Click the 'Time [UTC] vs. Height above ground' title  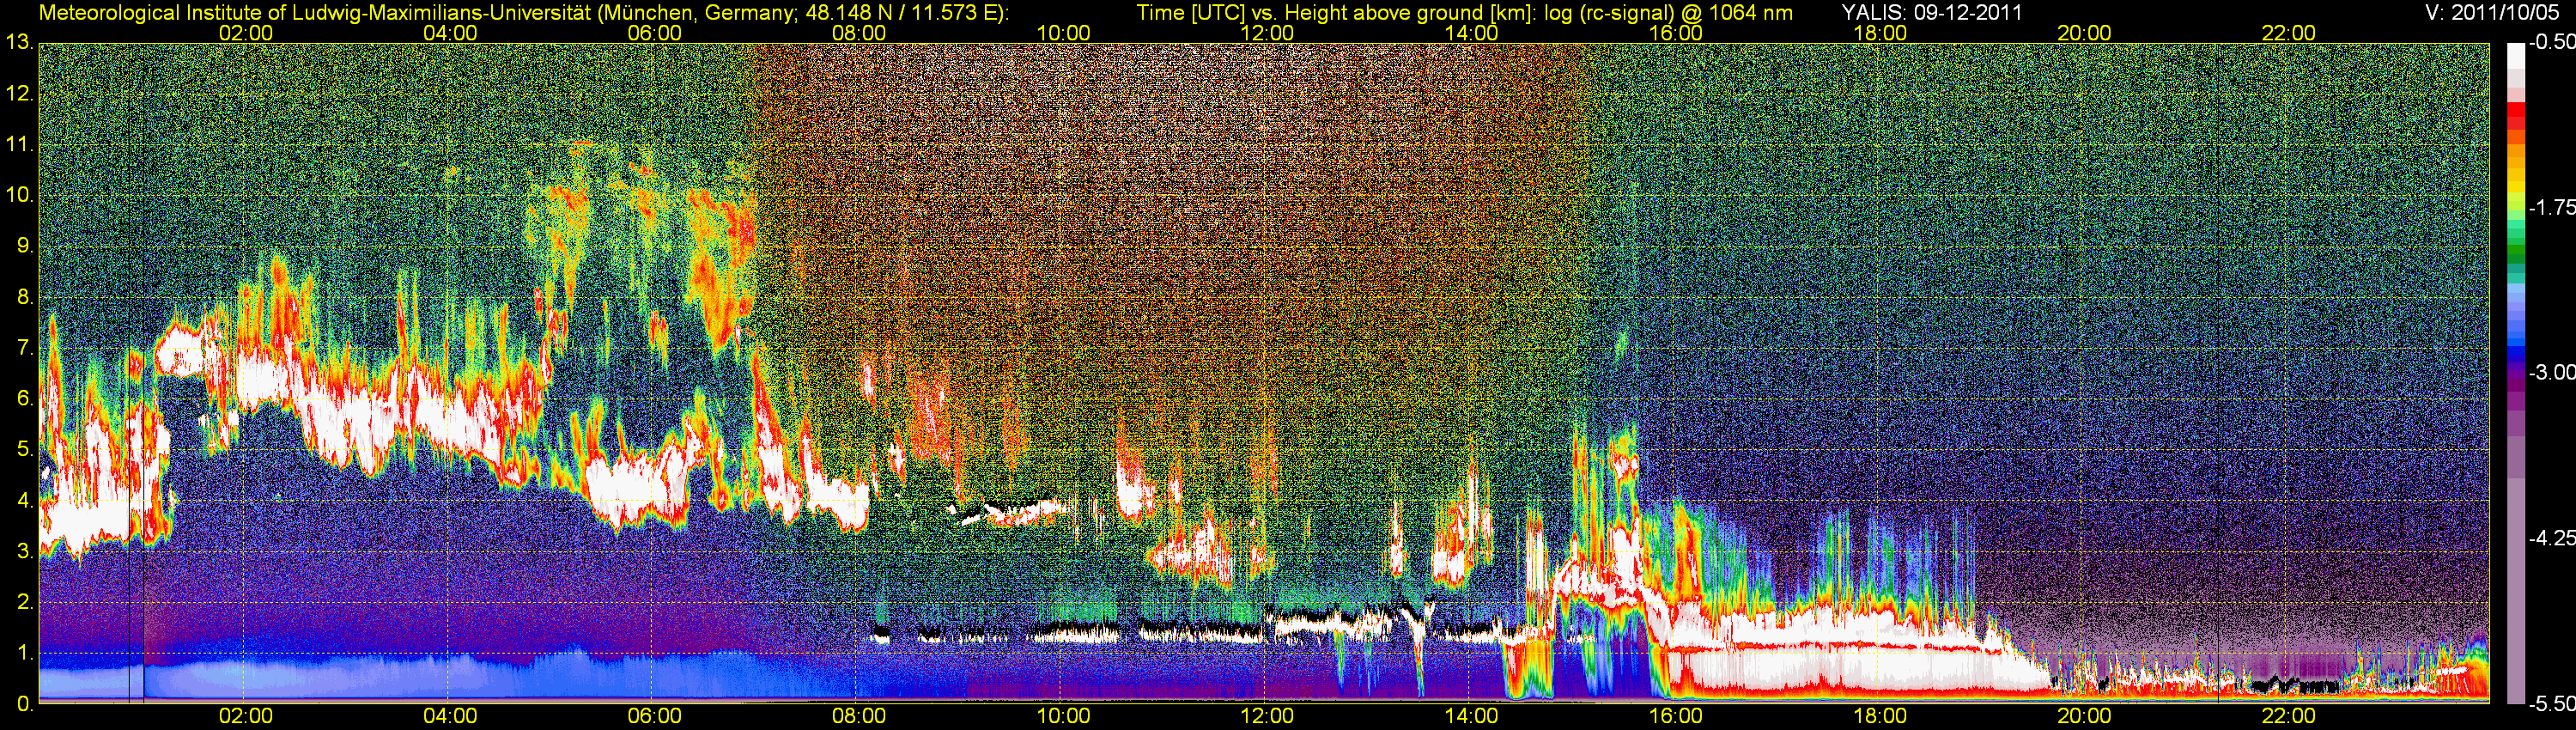[x=1464, y=13]
